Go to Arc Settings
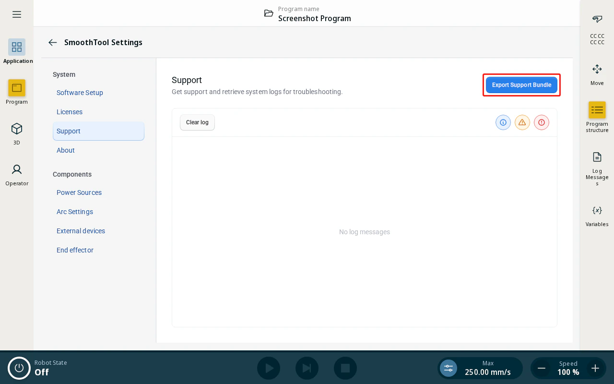The width and height of the screenshot is (614, 384). pyautogui.click(x=98, y=212)
